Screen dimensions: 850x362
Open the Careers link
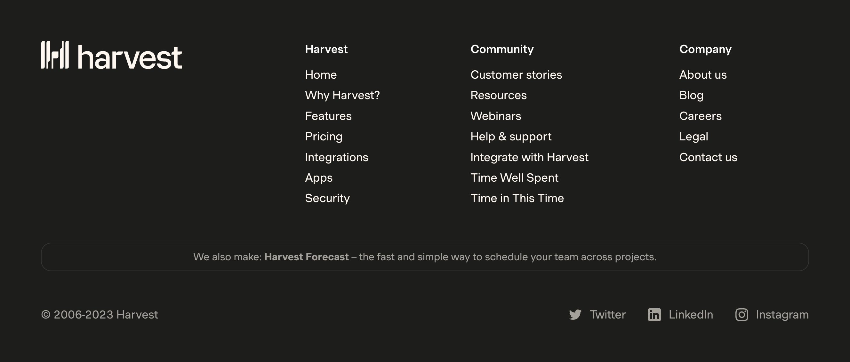click(700, 116)
